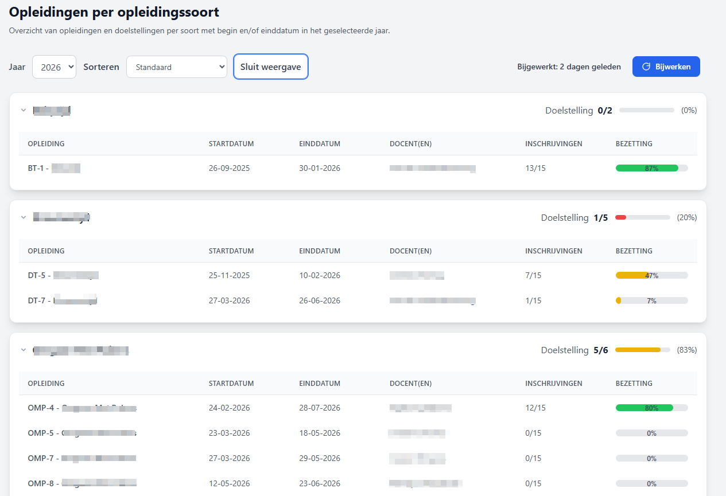Collapse the section with Doelstelling 5/6

coord(24,350)
